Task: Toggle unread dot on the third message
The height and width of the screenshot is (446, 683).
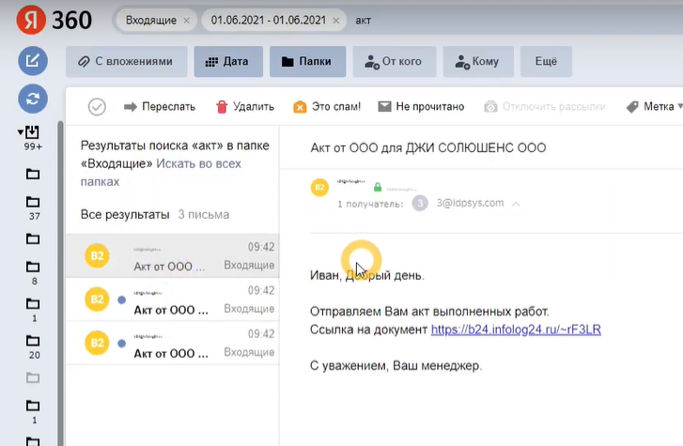Action: click(x=121, y=344)
